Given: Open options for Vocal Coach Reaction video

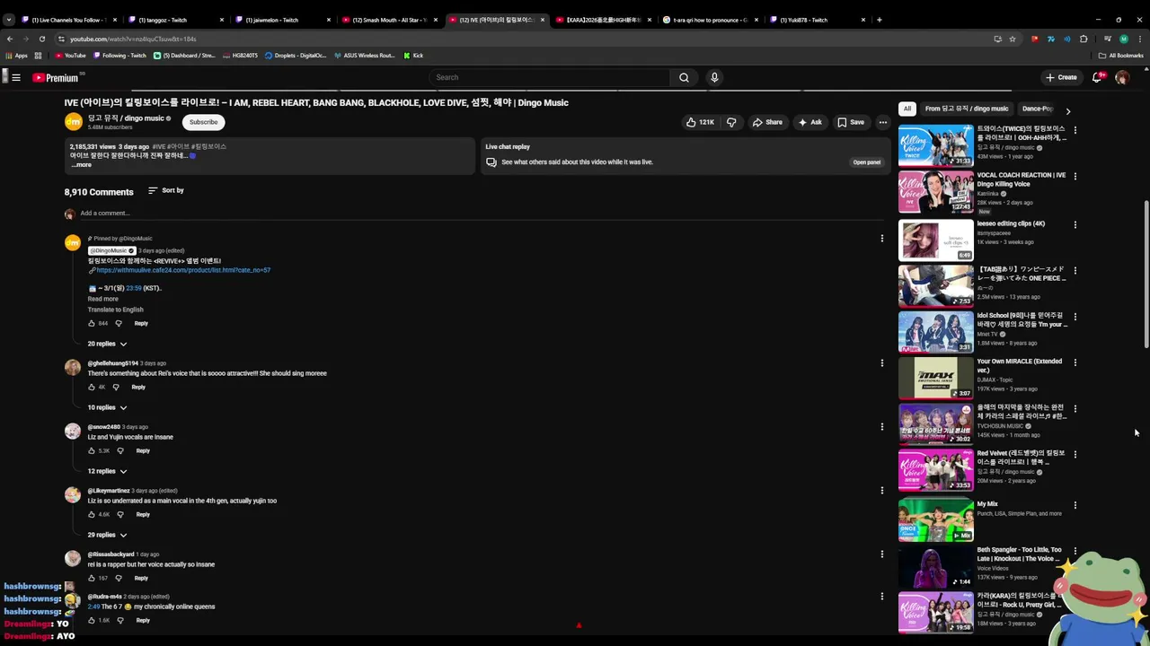Looking at the screenshot, I should (x=1075, y=177).
